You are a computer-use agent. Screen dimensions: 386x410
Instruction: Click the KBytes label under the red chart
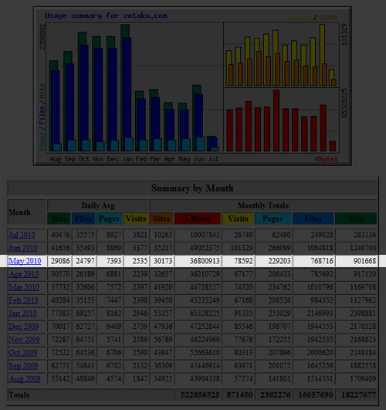[x=327, y=159]
